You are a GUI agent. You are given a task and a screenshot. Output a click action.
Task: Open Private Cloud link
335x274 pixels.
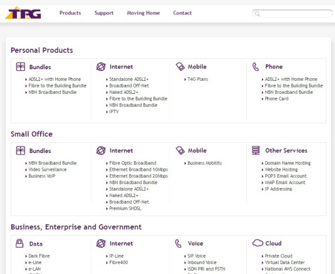pos(279,256)
